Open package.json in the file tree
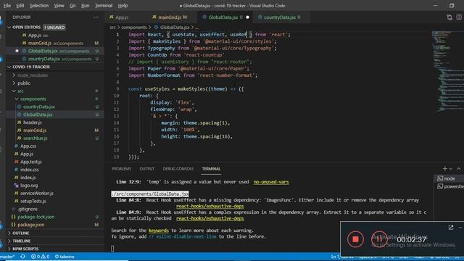Viewport: 464px width, 261px height. 30,225
